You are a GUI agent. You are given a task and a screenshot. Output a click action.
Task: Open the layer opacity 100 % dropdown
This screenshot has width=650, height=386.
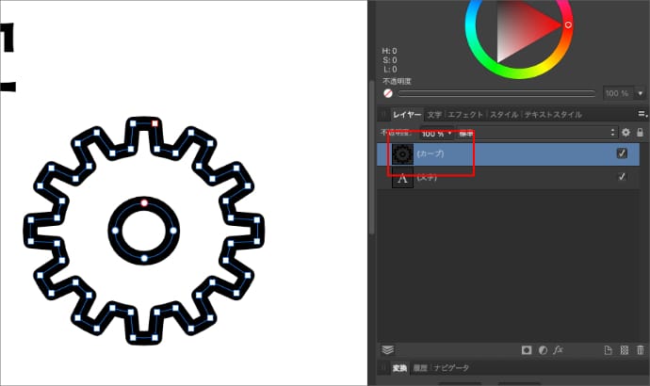(x=449, y=133)
